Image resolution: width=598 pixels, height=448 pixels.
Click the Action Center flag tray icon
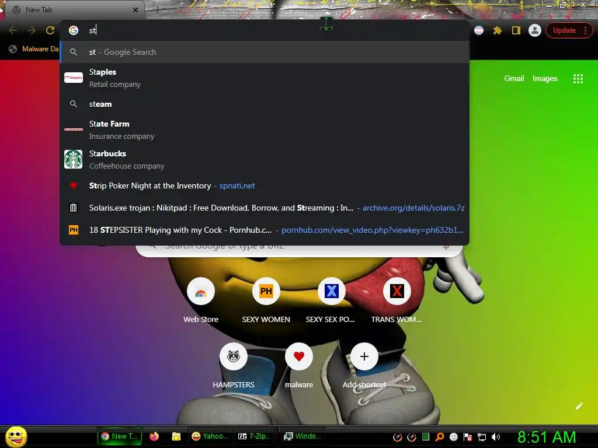pyautogui.click(x=468, y=437)
